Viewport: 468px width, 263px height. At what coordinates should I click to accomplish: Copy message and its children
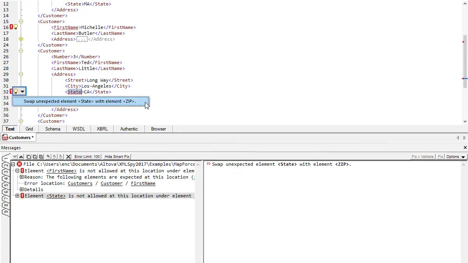[x=35, y=156]
